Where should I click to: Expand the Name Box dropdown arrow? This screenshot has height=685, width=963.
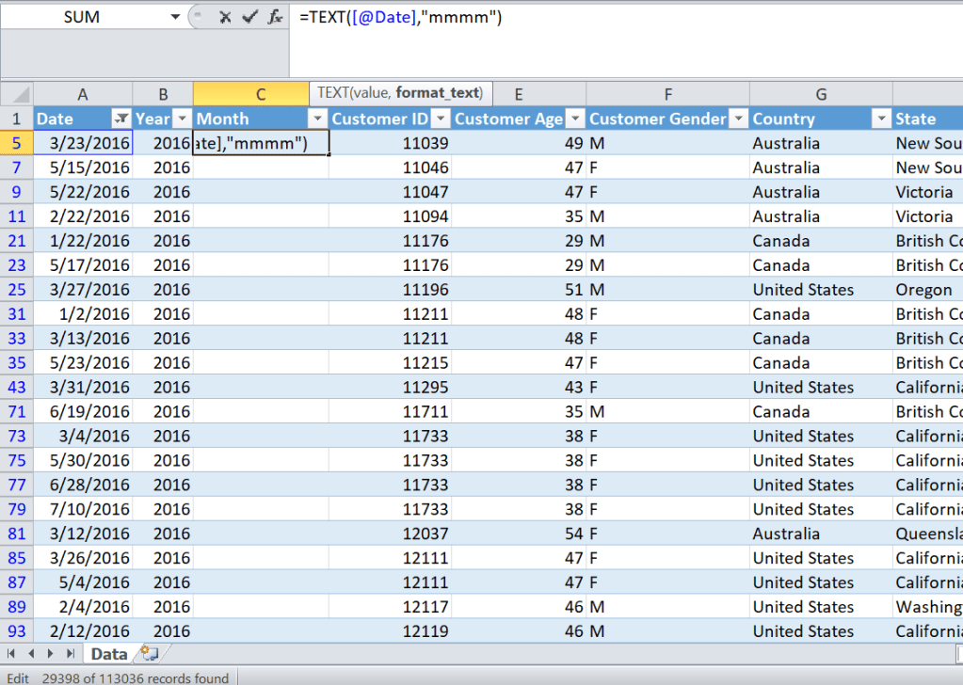(175, 17)
